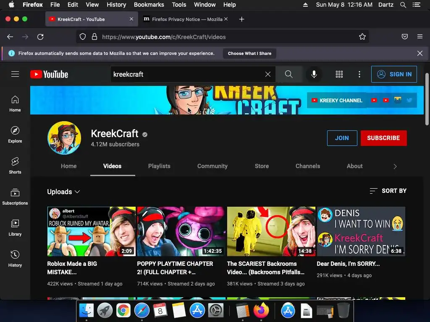Clear the kreekcraft search text

pyautogui.click(x=268, y=74)
